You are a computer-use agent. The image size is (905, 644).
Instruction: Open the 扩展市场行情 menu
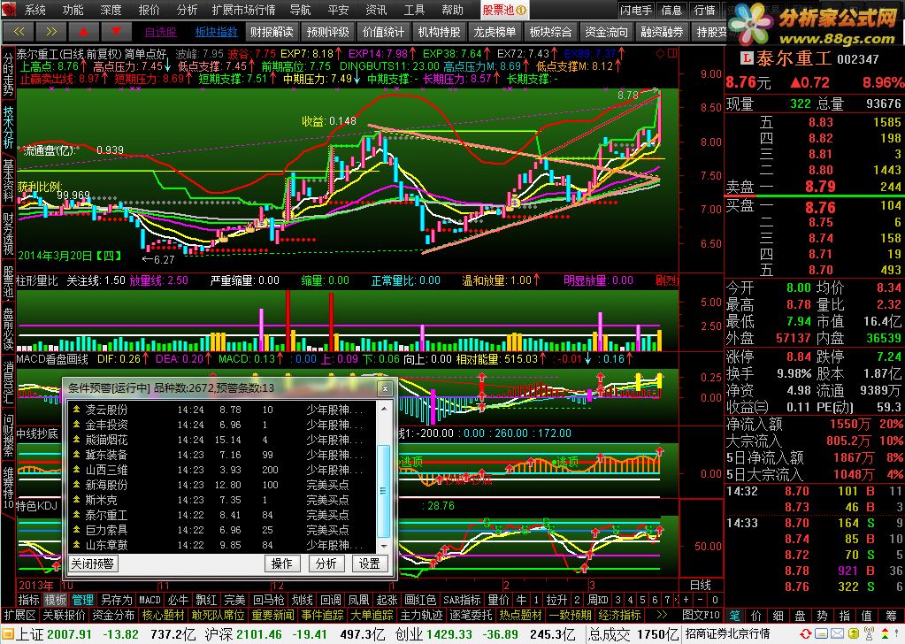(x=243, y=10)
